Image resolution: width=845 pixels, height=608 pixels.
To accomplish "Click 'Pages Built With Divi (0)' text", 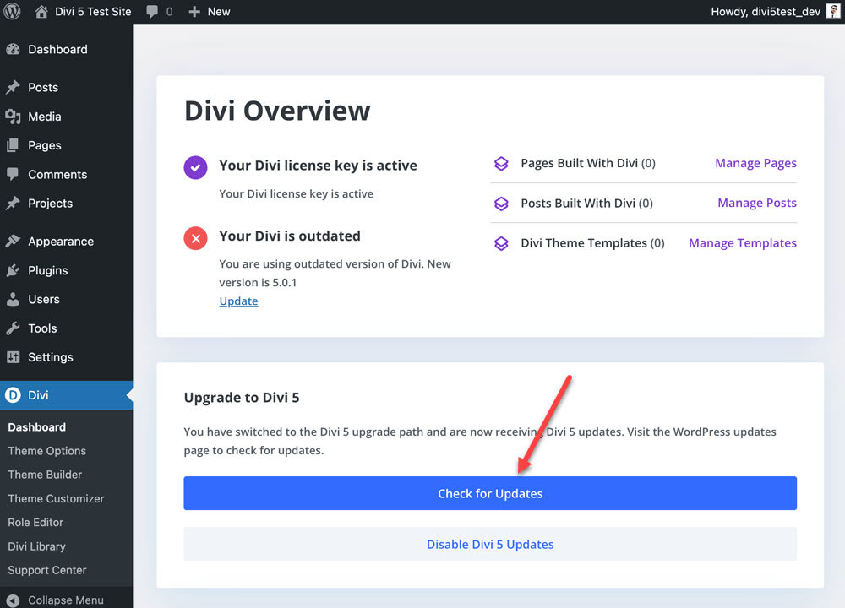I will pyautogui.click(x=588, y=163).
